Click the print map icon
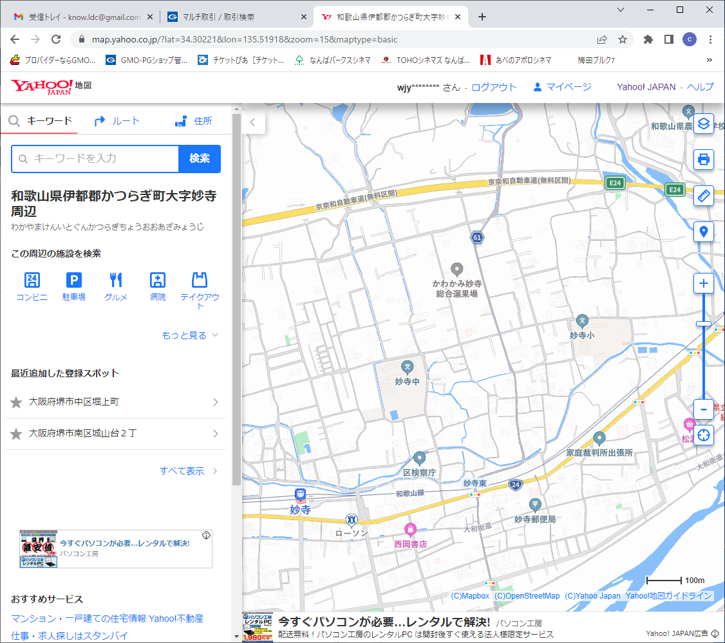725x643 pixels. (704, 159)
